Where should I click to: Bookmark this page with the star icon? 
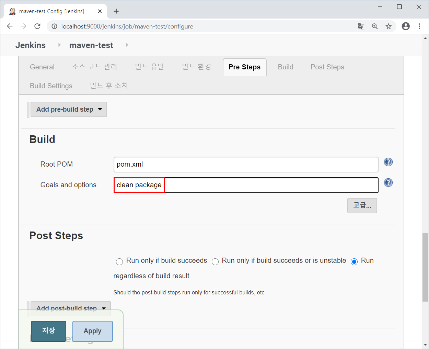tap(389, 26)
